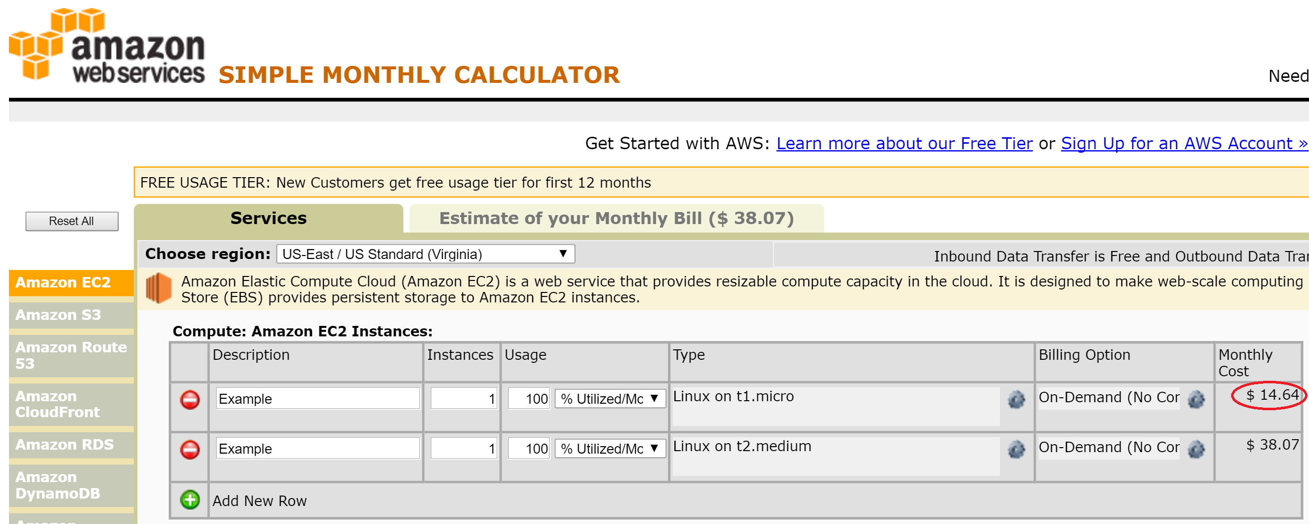Click the Compute: Amazon EC2 Instances heading

pos(303,331)
